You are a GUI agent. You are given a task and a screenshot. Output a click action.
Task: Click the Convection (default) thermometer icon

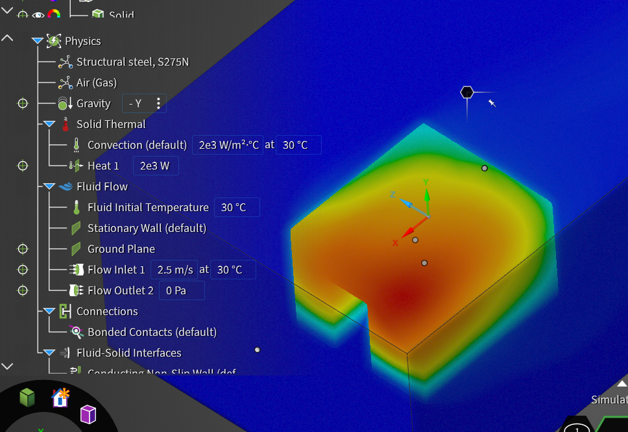(x=77, y=146)
